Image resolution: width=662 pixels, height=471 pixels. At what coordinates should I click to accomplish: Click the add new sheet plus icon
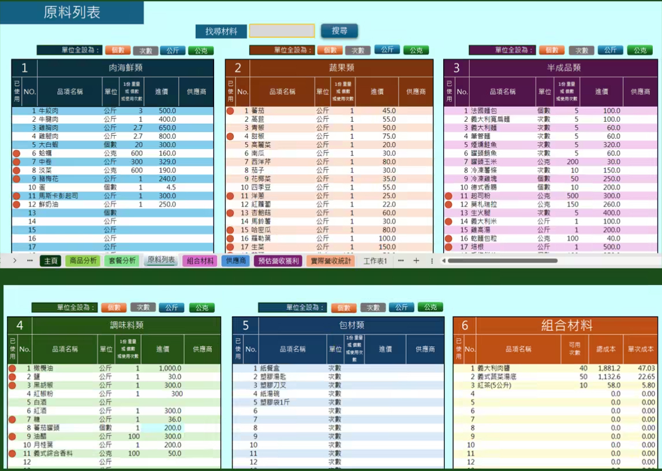coord(416,261)
